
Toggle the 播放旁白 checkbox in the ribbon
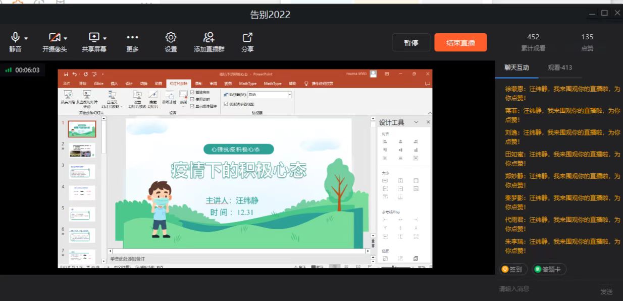[192, 93]
